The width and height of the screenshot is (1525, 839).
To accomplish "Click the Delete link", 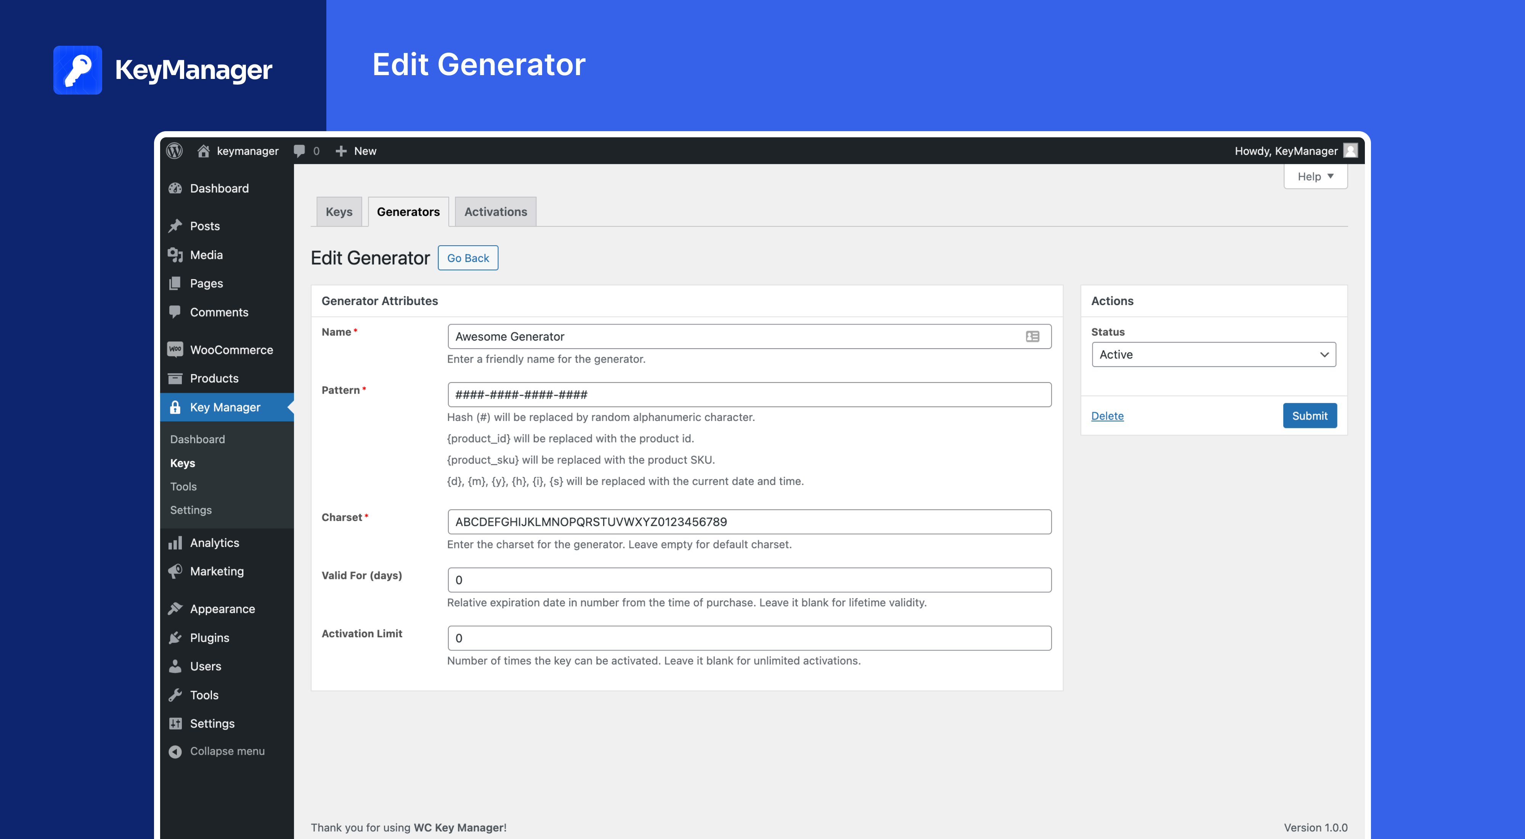I will [1107, 416].
